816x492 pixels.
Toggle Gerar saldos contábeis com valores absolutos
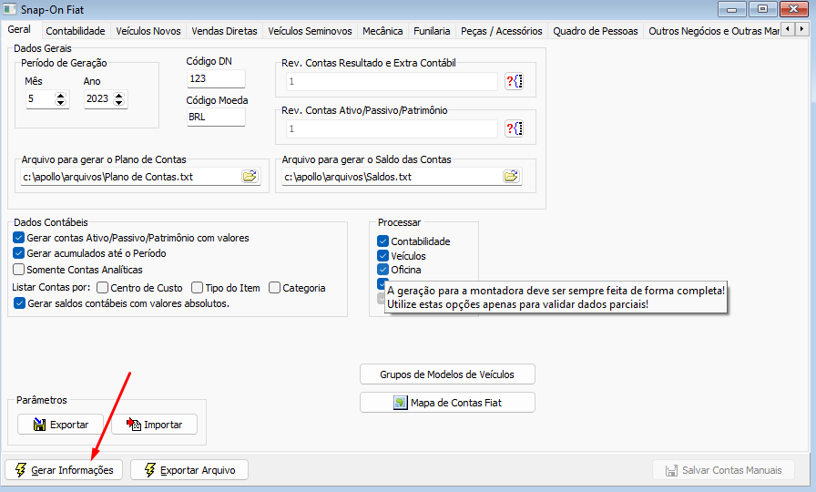19,303
